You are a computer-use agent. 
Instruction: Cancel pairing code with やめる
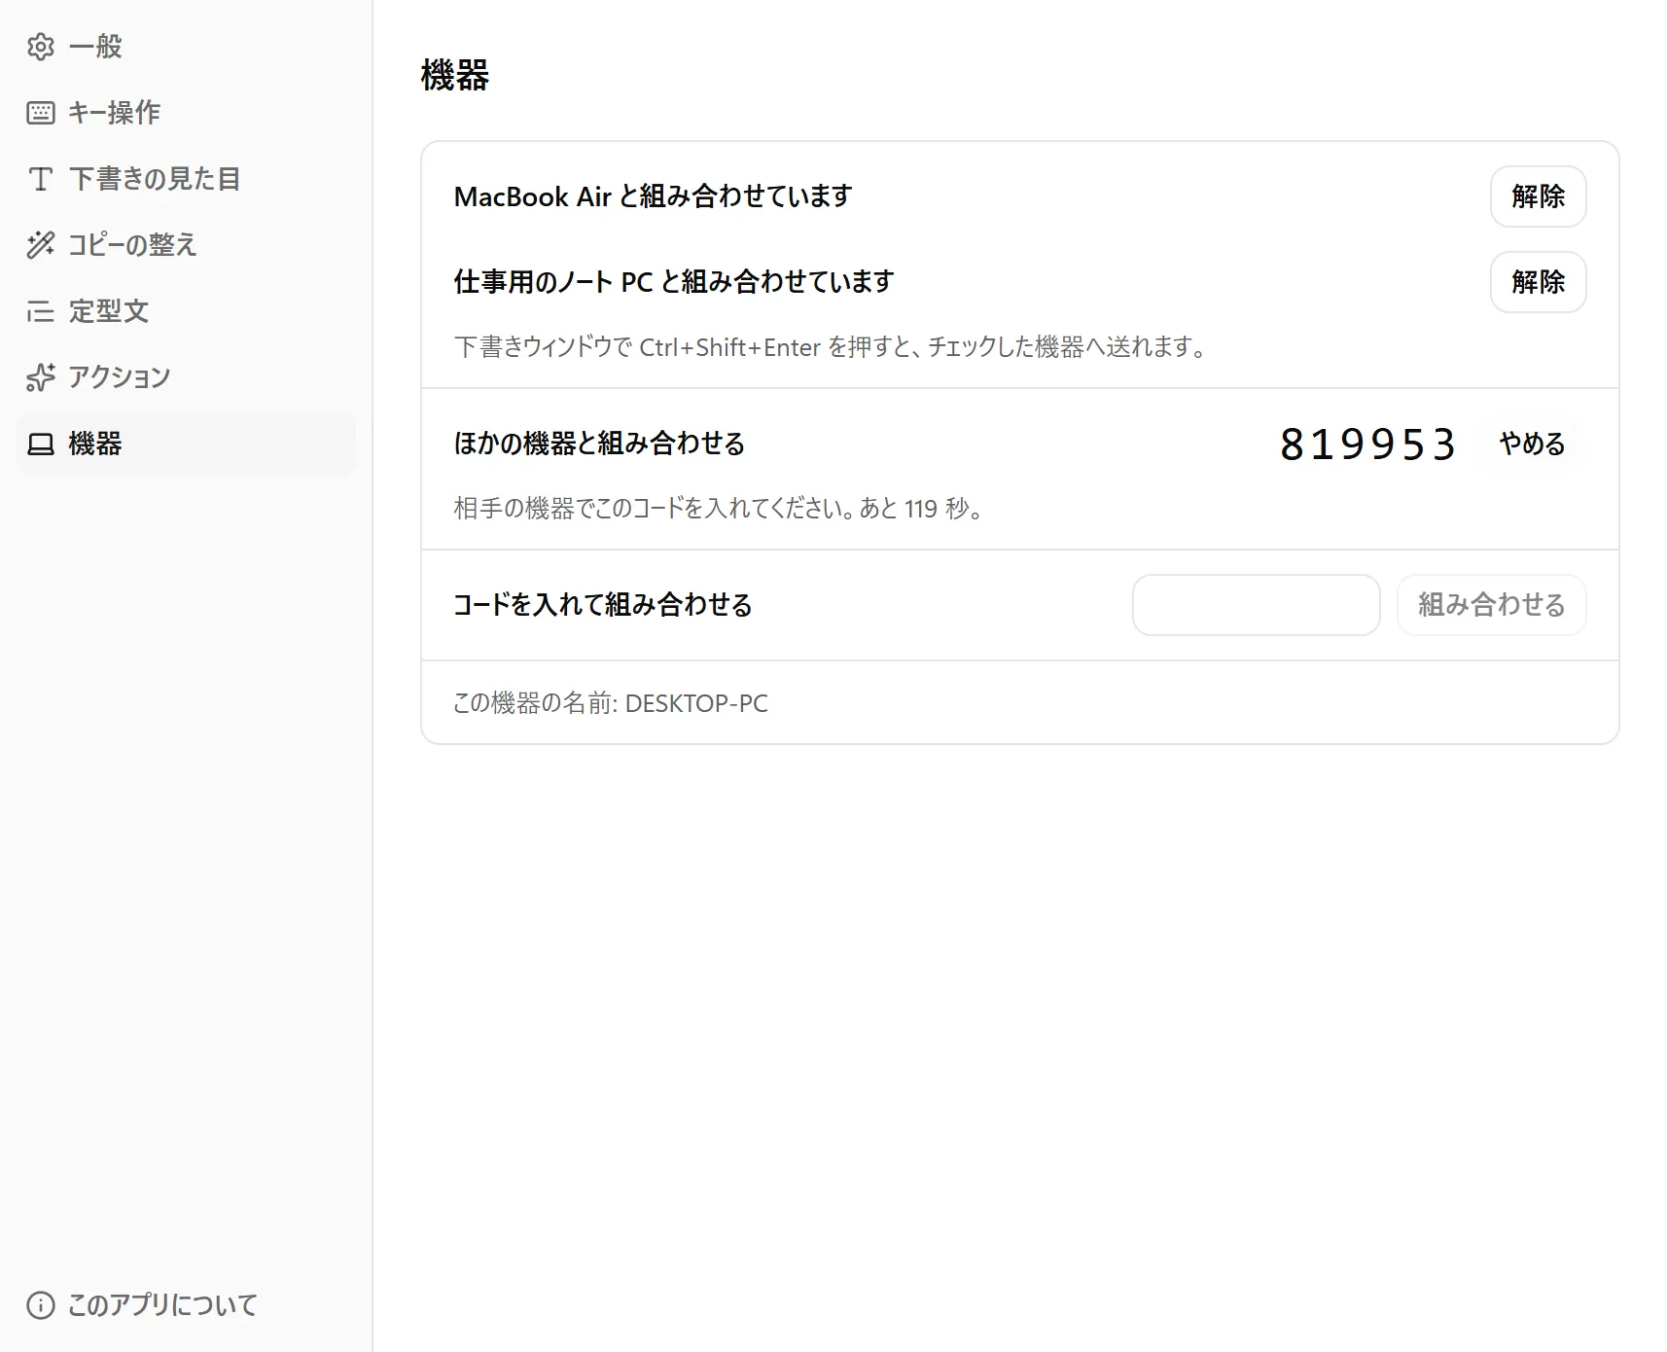1532,444
